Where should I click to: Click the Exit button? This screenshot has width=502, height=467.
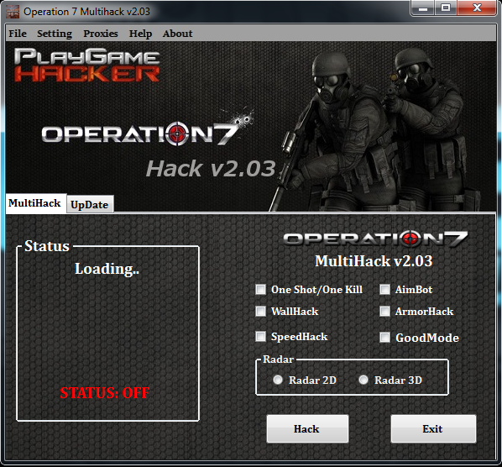pos(433,429)
